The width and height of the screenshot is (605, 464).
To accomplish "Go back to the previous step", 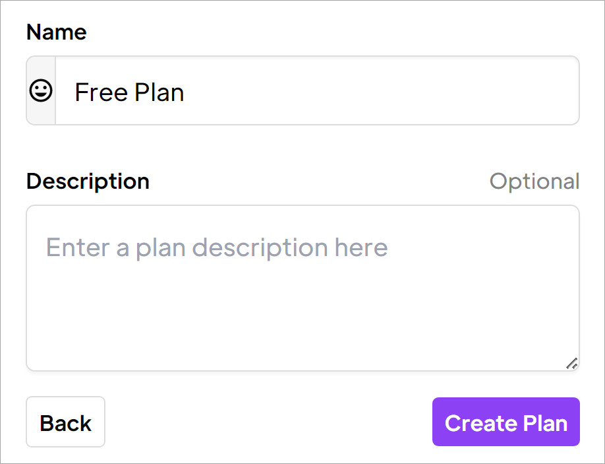I will click(66, 422).
